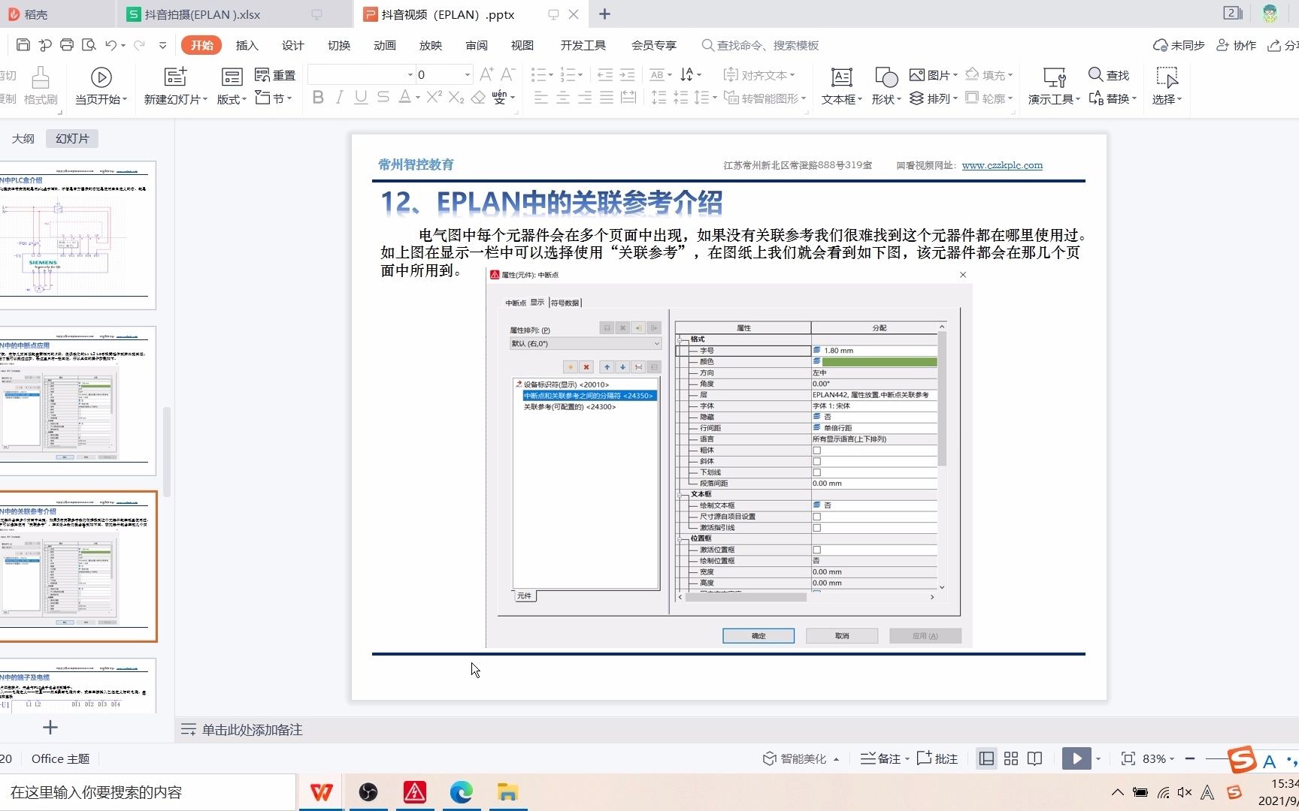Increase font size icon
This screenshot has height=811, width=1299.
(486, 74)
